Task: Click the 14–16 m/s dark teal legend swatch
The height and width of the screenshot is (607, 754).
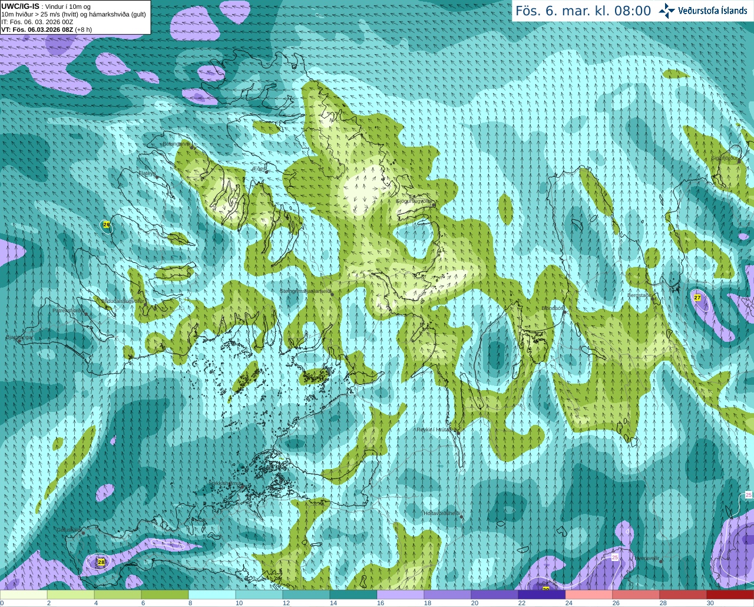Action: [x=353, y=595]
